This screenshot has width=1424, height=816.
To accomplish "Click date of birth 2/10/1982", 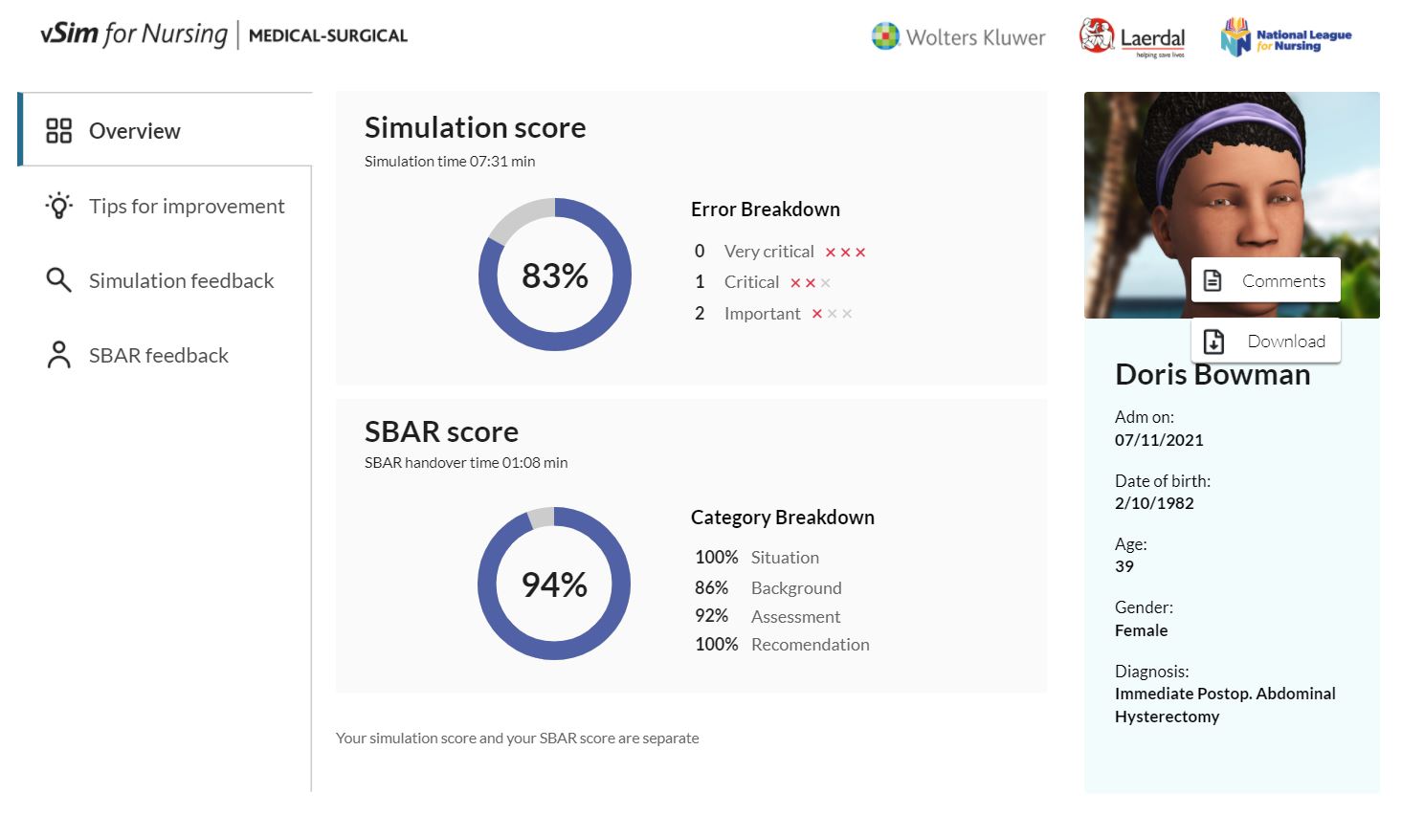I will (1154, 503).
